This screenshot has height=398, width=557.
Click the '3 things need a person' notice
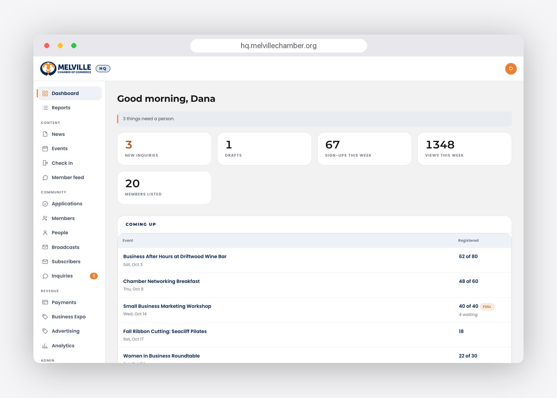315,119
